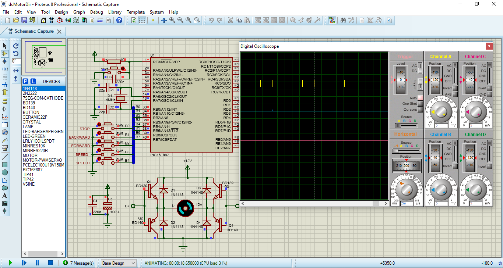Open the Debug menu
The width and height of the screenshot is (503, 268).
point(96,12)
